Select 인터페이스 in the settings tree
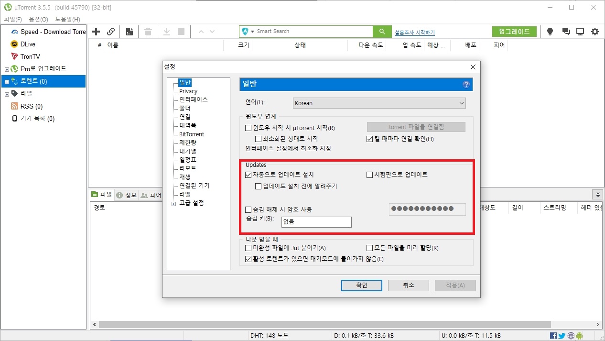Screen dimensions: 605x341 [x=194, y=99]
